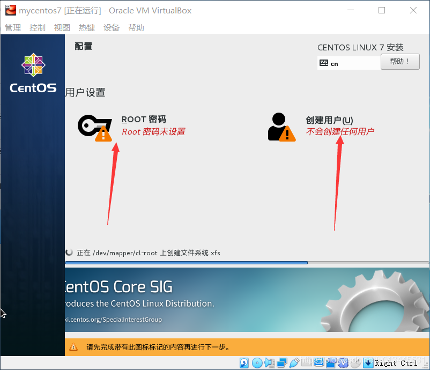
Task: Click the USB devices status icon
Action: point(294,363)
